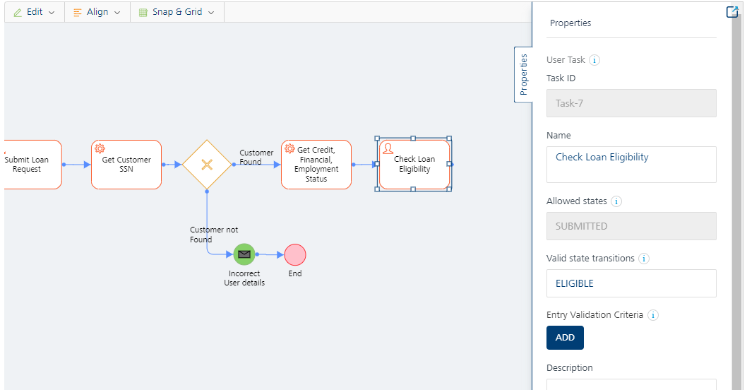Click the ADD button for validation criteria
Viewport: 747px width, 390px height.
(565, 338)
